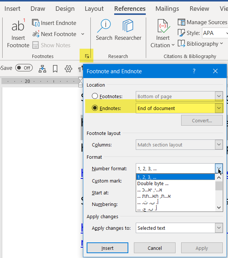Switch to the Layout tab
228x258 pixels.
[94, 9]
